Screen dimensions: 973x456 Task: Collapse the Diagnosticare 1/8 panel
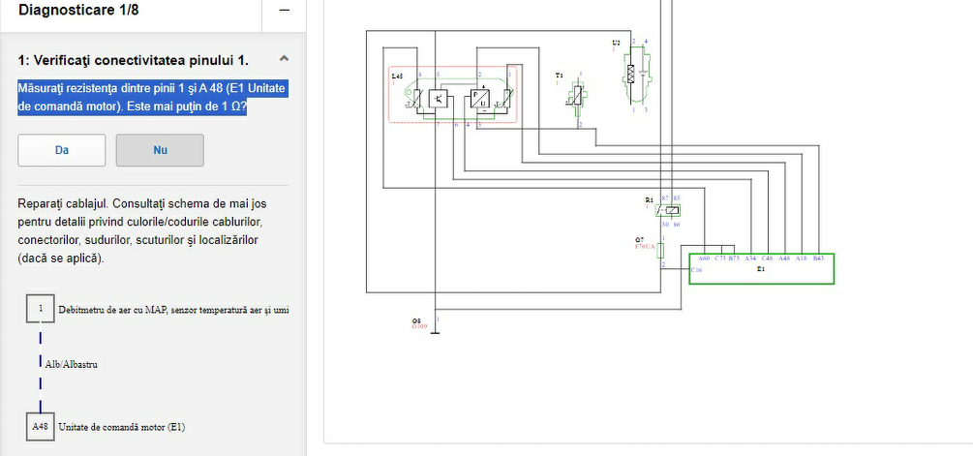coord(284,10)
